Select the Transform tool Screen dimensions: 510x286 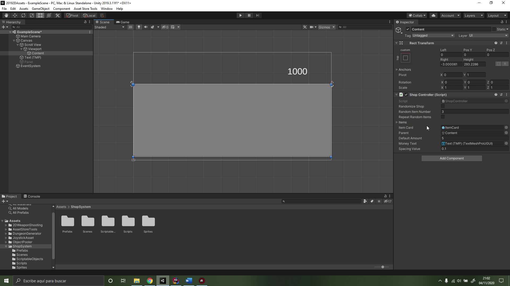point(49,15)
